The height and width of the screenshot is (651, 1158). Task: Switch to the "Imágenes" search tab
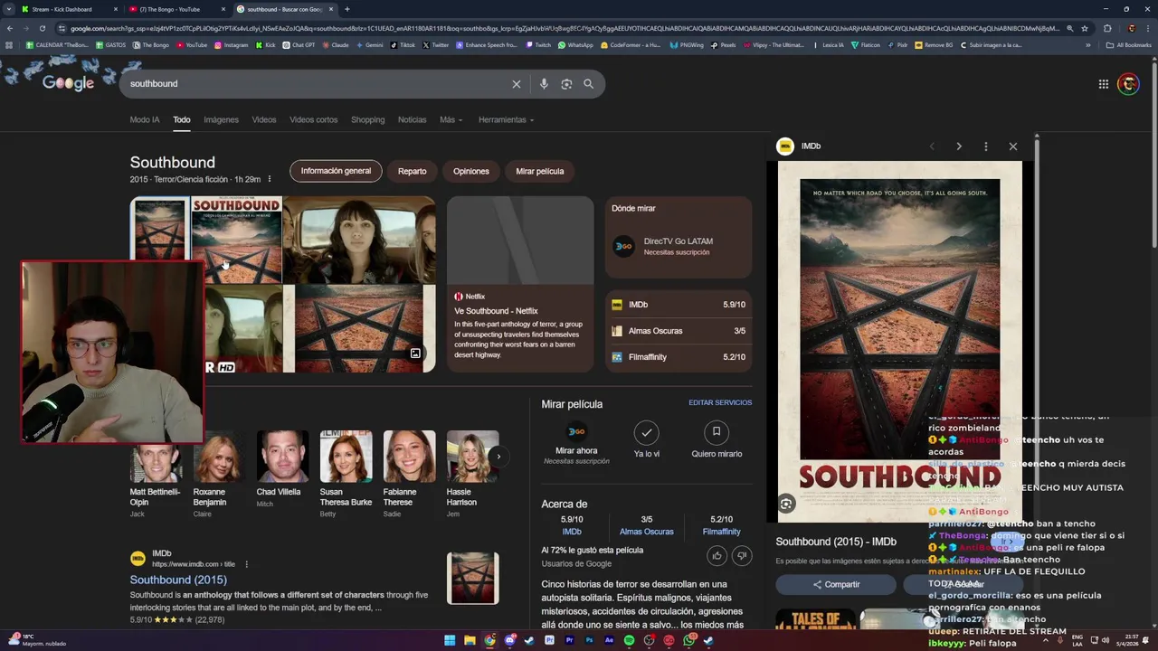pos(221,120)
